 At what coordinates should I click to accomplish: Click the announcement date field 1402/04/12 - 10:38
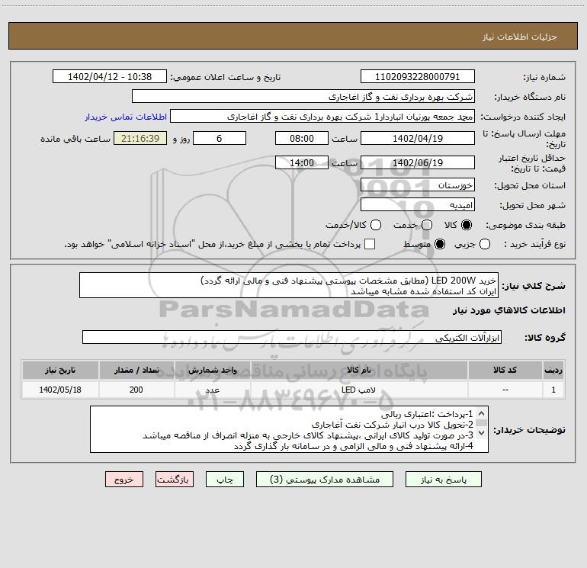click(110, 76)
